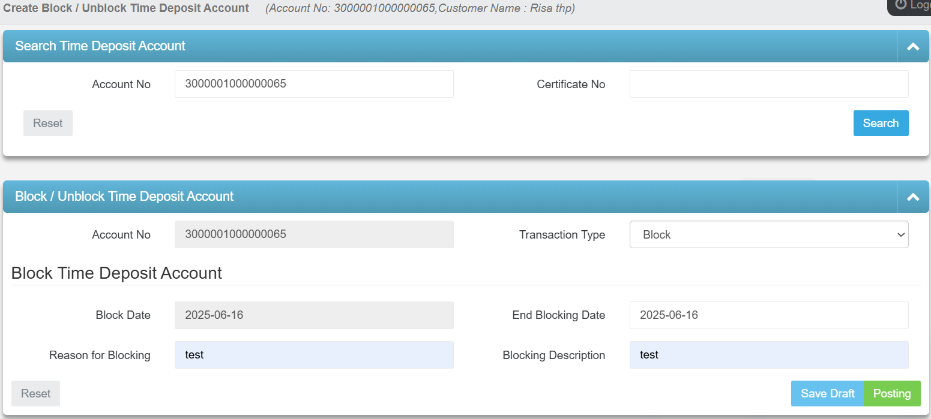Click the Posting button

(892, 393)
